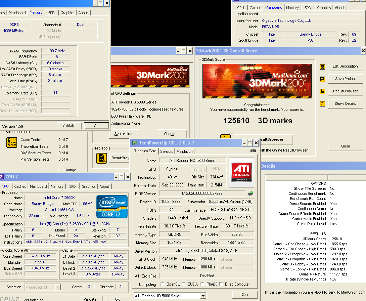Click Validate button in bottom CPU-Z window
Viewport: 366px width, 301px height.
pos(90,299)
